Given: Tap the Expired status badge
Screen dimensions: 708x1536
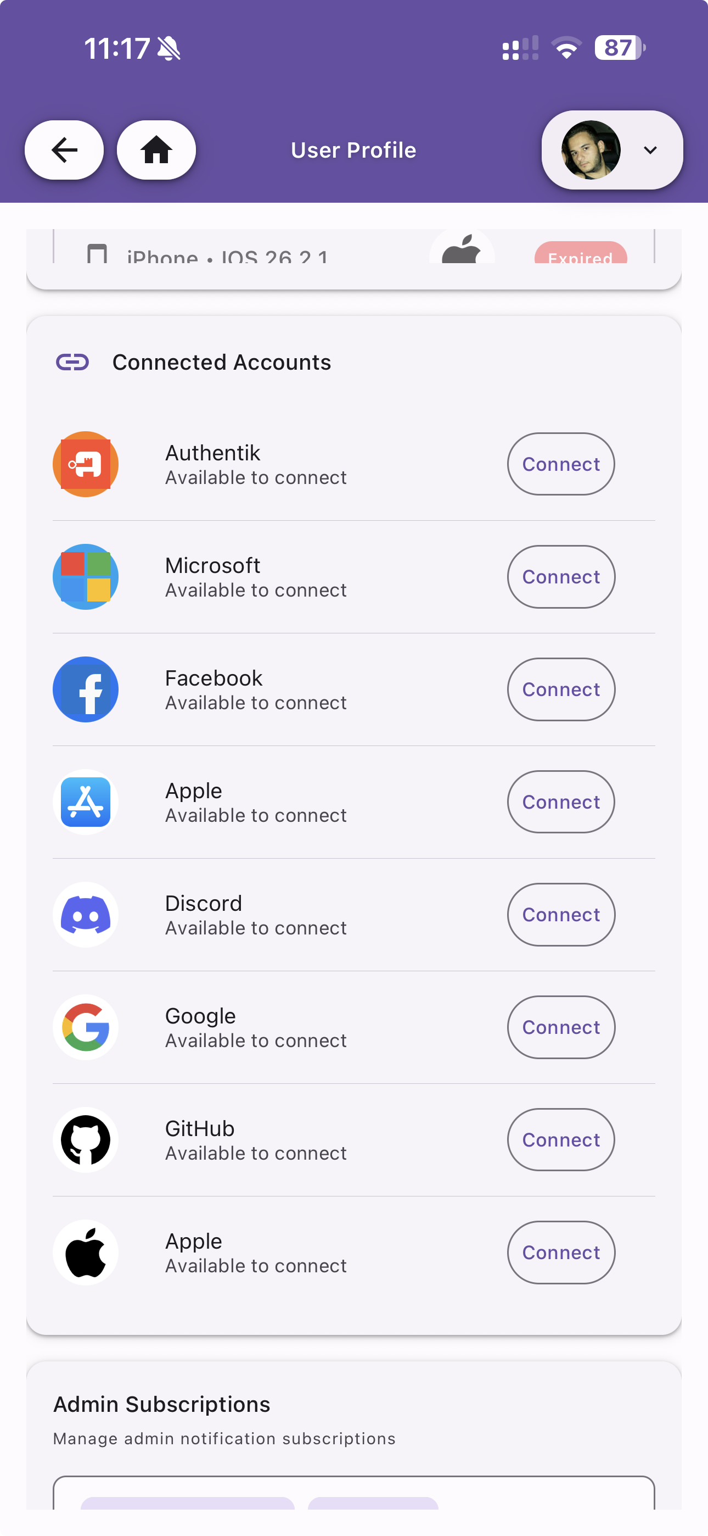Looking at the screenshot, I should (581, 254).
